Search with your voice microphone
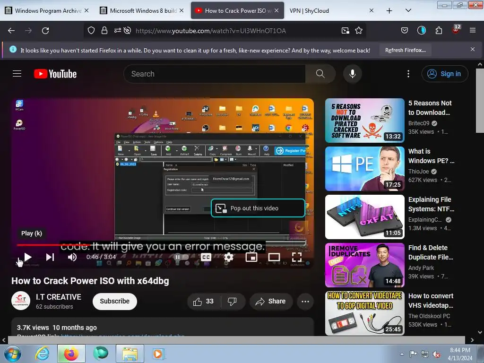 pos(353,74)
